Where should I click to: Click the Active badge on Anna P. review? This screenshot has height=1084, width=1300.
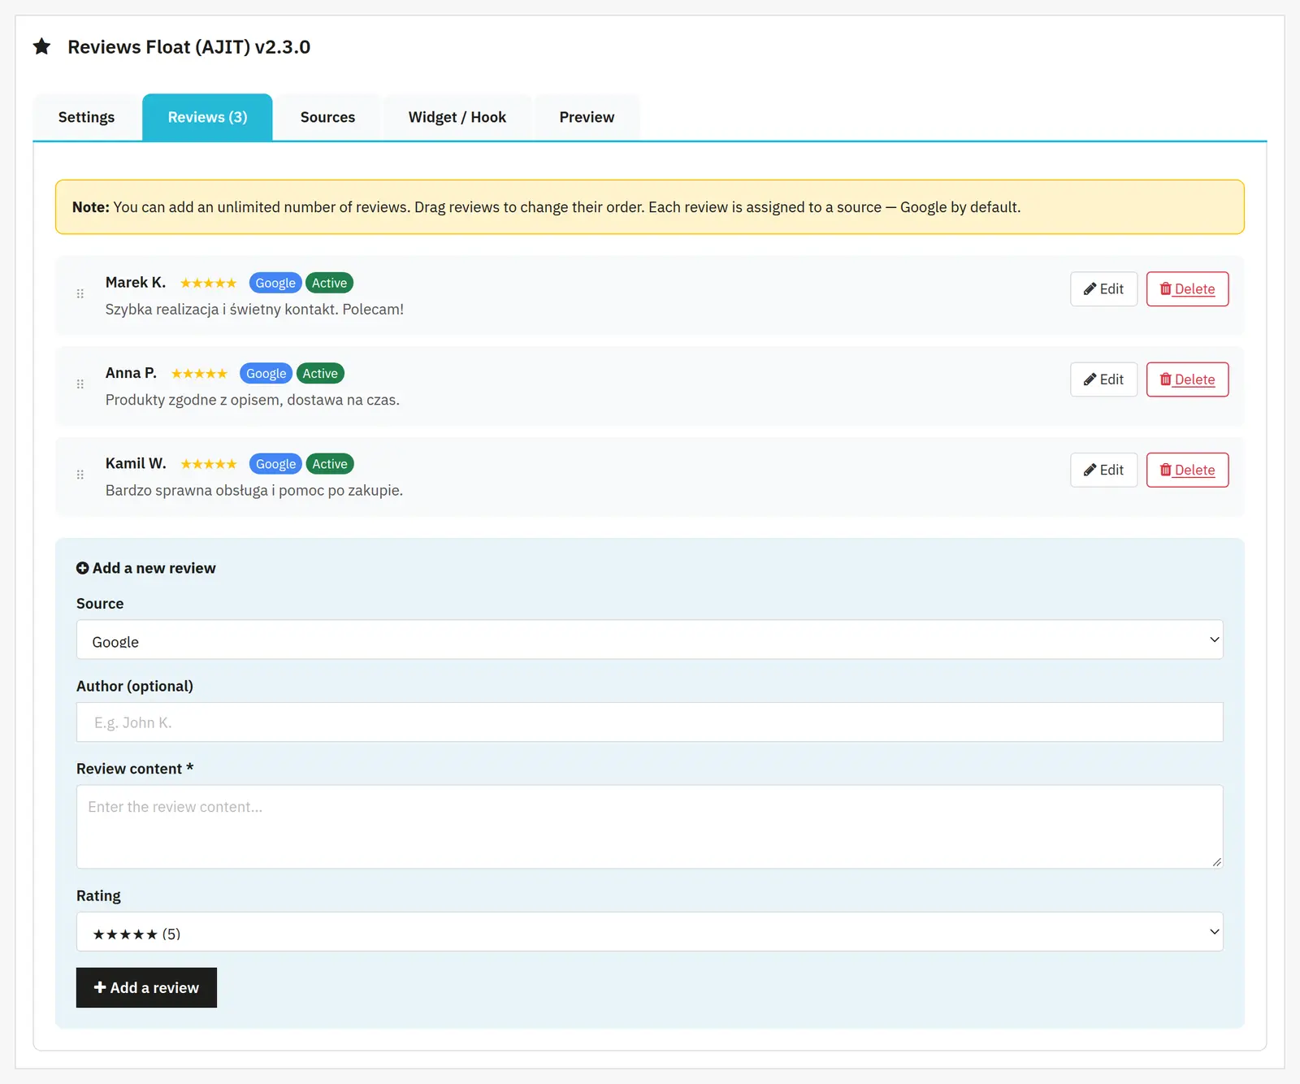click(x=320, y=373)
